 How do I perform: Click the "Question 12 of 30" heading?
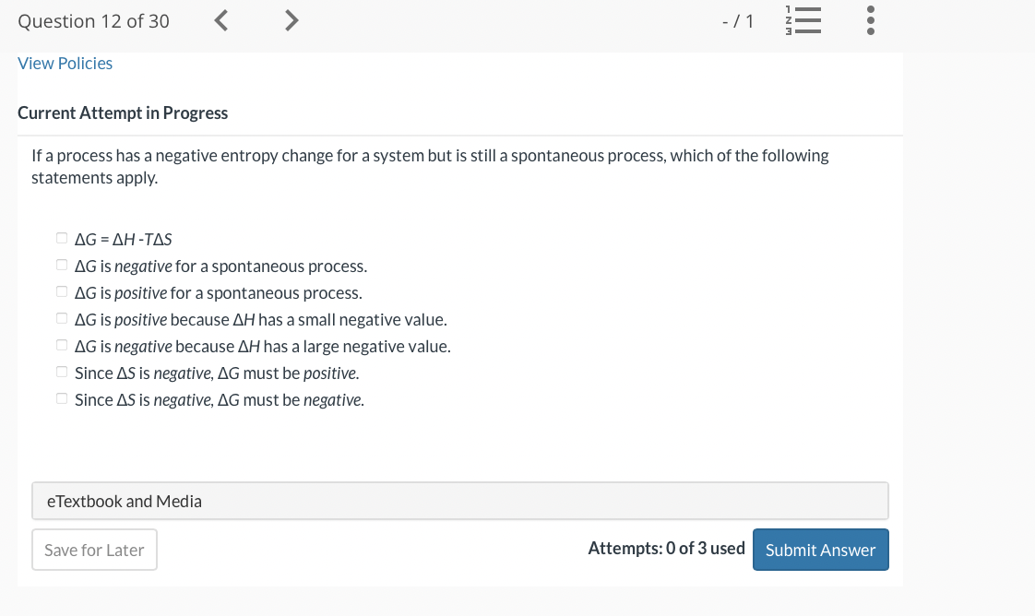(x=92, y=20)
